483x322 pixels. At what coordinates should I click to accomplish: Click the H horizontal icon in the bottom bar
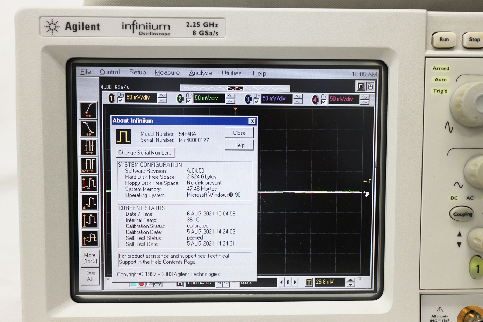pyautogui.click(x=180, y=284)
